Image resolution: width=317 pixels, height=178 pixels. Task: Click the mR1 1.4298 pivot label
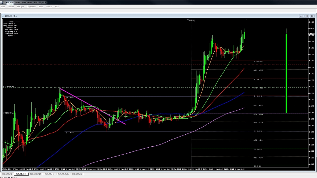coord(258,105)
